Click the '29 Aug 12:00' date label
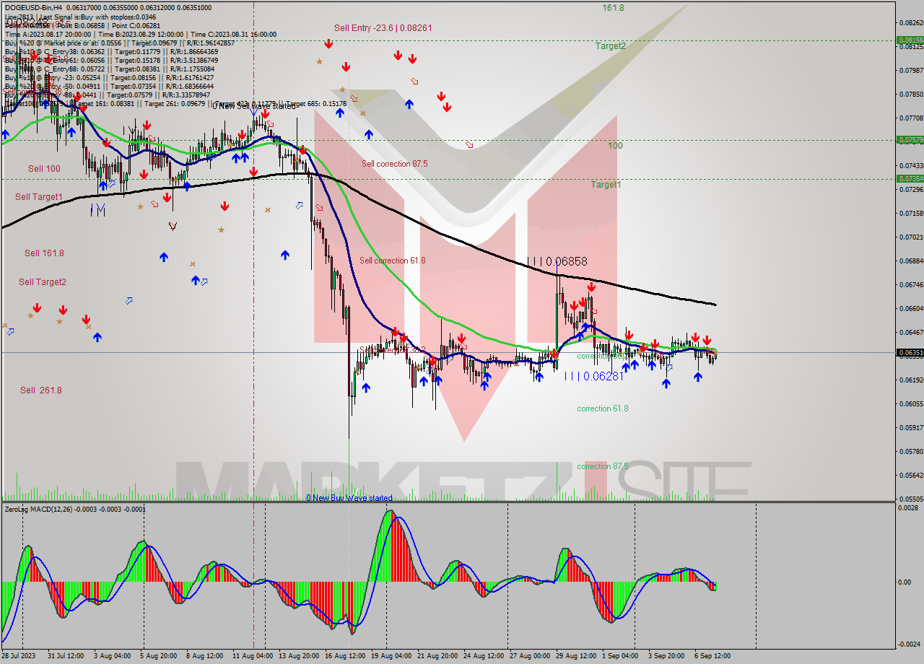Image resolution: width=924 pixels, height=664 pixels. [576, 656]
